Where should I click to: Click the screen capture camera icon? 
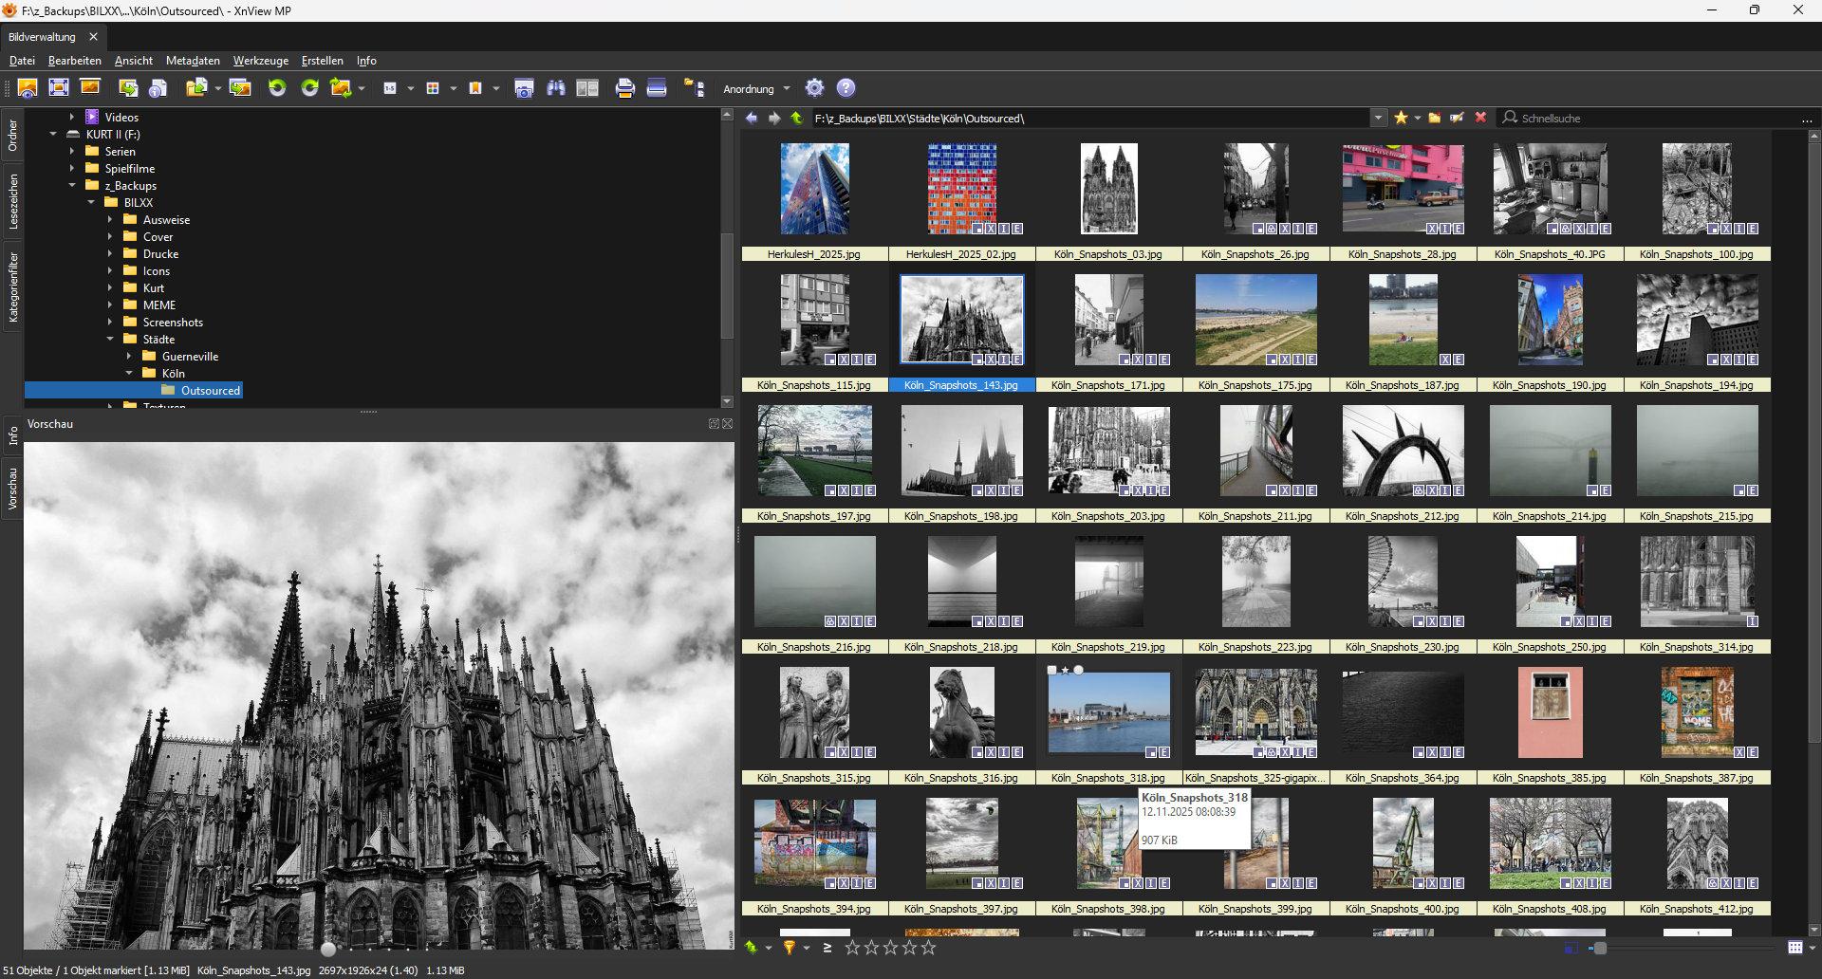(x=524, y=88)
